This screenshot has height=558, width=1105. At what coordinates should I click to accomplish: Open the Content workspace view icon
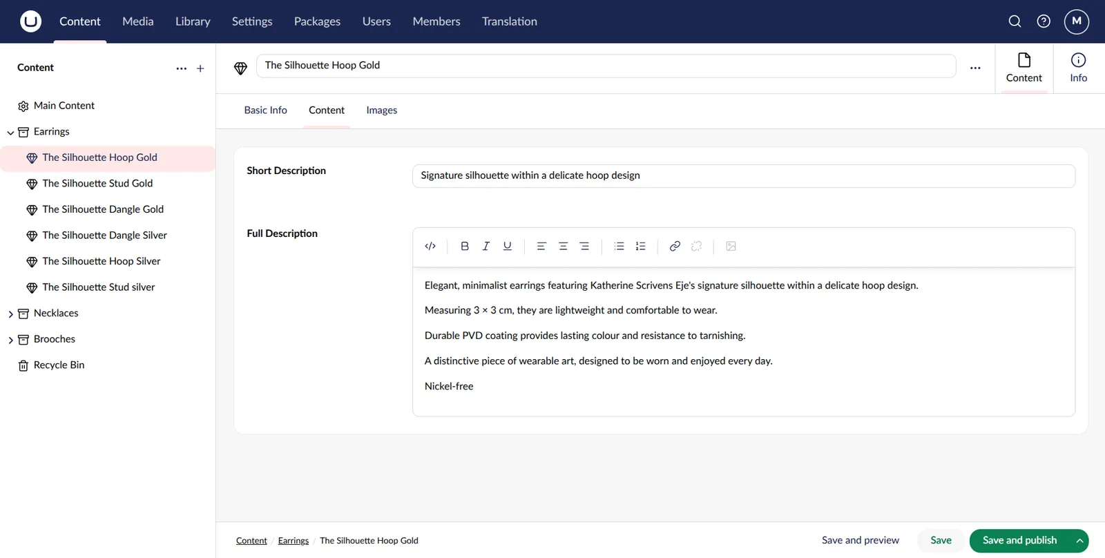1024,68
